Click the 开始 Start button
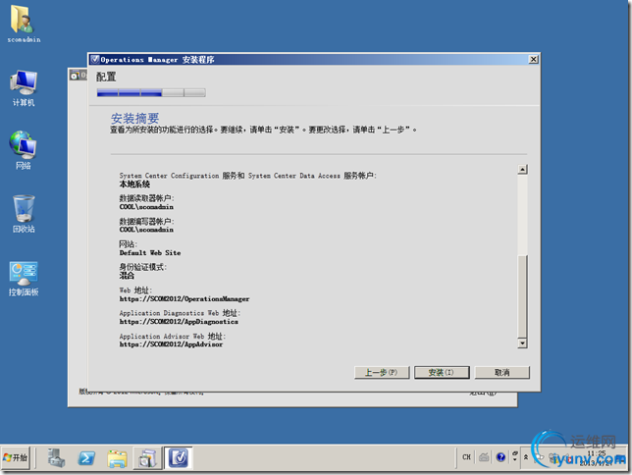Screen dimensions: 632x475 16,458
